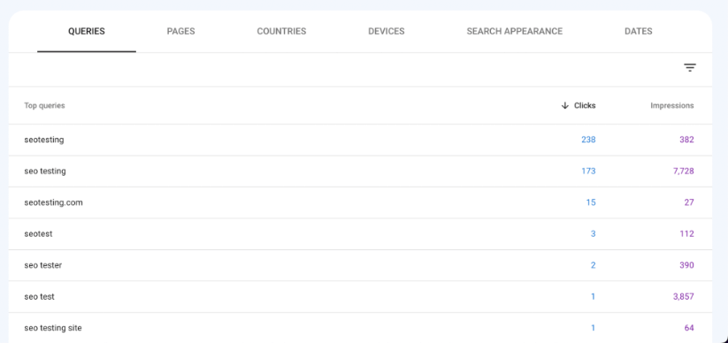This screenshot has height=343, width=728.
Task: Click the Top queries column header
Action: tap(44, 105)
